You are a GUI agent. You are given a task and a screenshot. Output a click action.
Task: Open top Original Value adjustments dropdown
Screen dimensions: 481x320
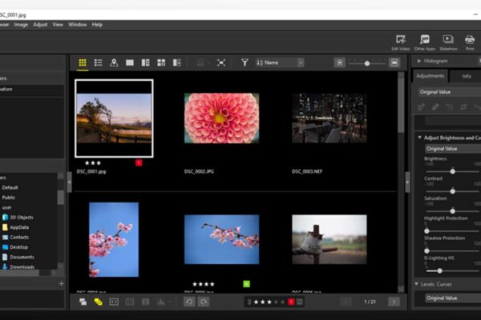[449, 92]
